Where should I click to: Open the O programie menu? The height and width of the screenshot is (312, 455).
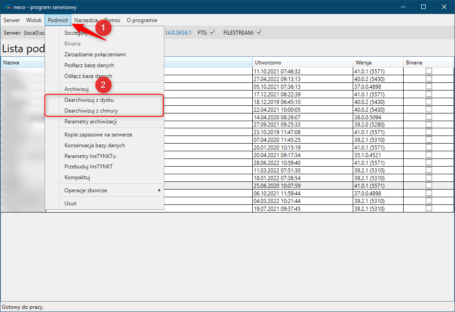click(x=142, y=20)
